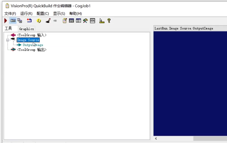
Task: Select the ToolGroup 输入 tree item
Action: [x=32, y=35]
